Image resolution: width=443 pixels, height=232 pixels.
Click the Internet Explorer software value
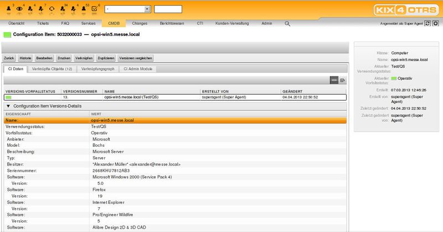(108, 202)
